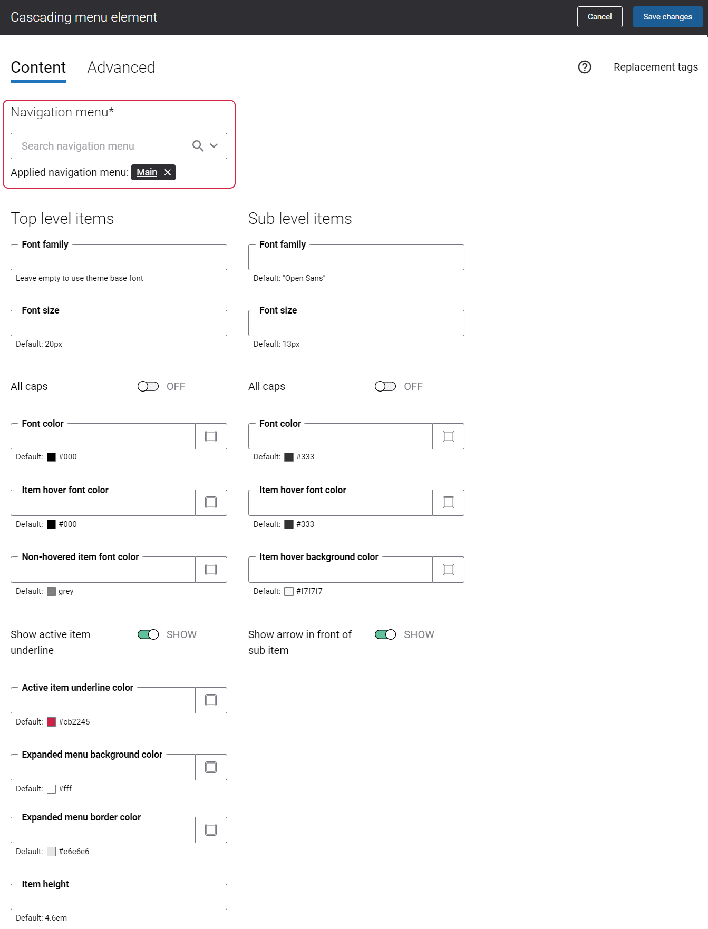
Task: Click top level Font size input
Action: pyautogui.click(x=119, y=323)
